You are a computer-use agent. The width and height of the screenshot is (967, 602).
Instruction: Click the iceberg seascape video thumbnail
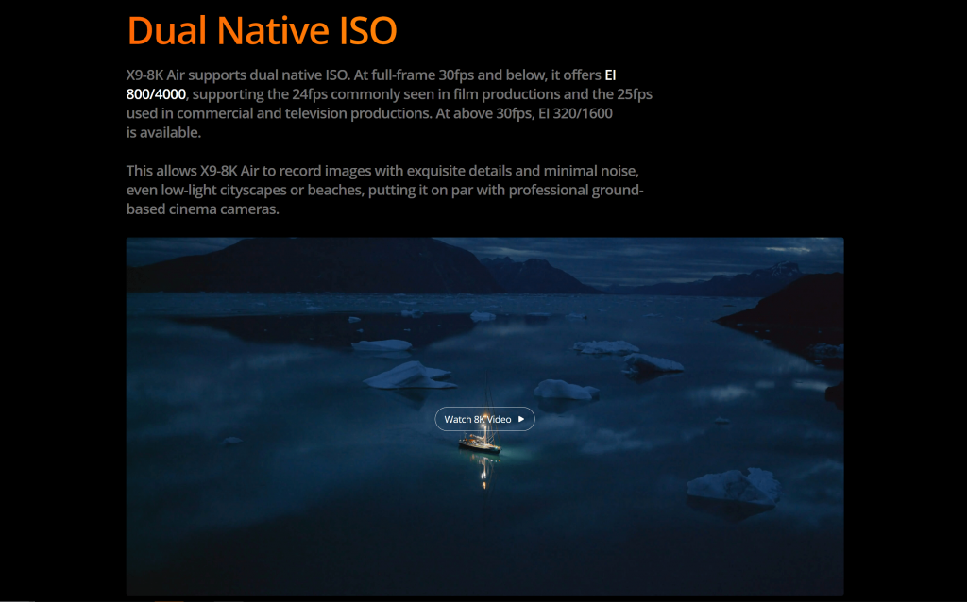pos(484,416)
